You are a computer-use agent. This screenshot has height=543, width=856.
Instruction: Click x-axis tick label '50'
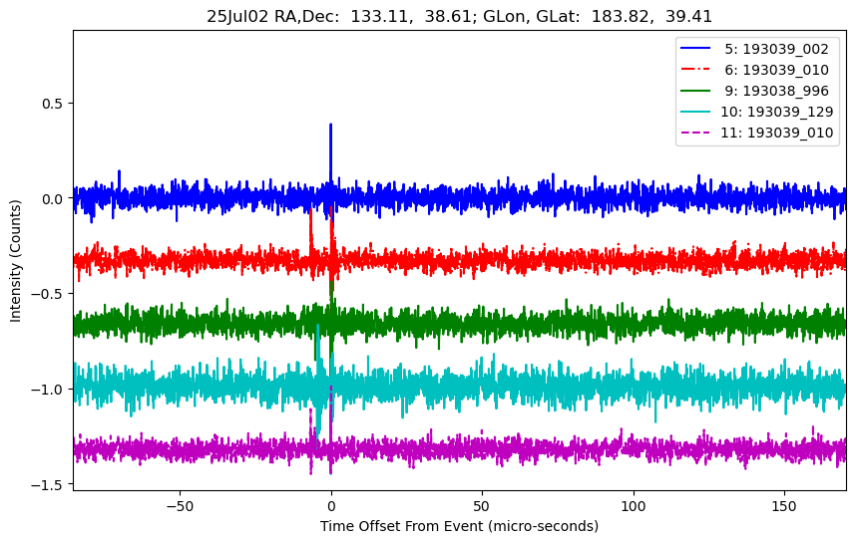tap(482, 506)
